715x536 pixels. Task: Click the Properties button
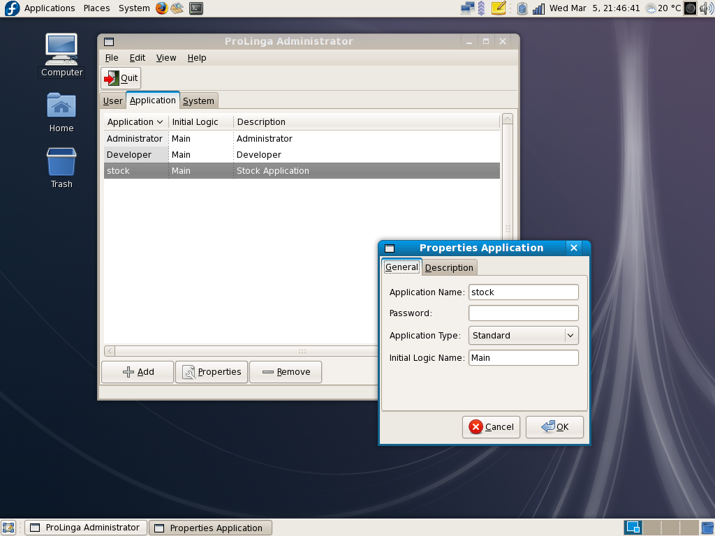coord(212,373)
